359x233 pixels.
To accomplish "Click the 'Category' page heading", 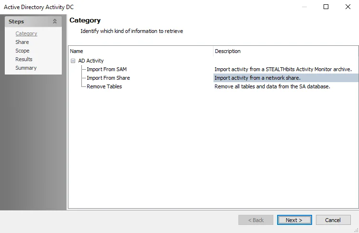I will pos(85,21).
